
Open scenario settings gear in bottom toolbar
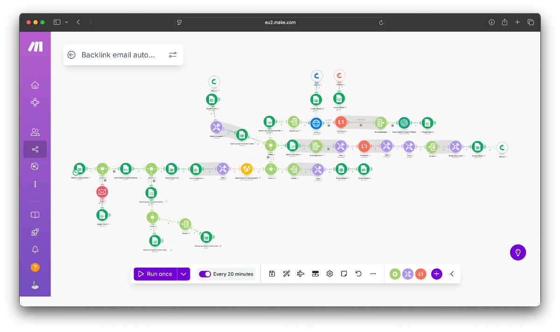(329, 274)
